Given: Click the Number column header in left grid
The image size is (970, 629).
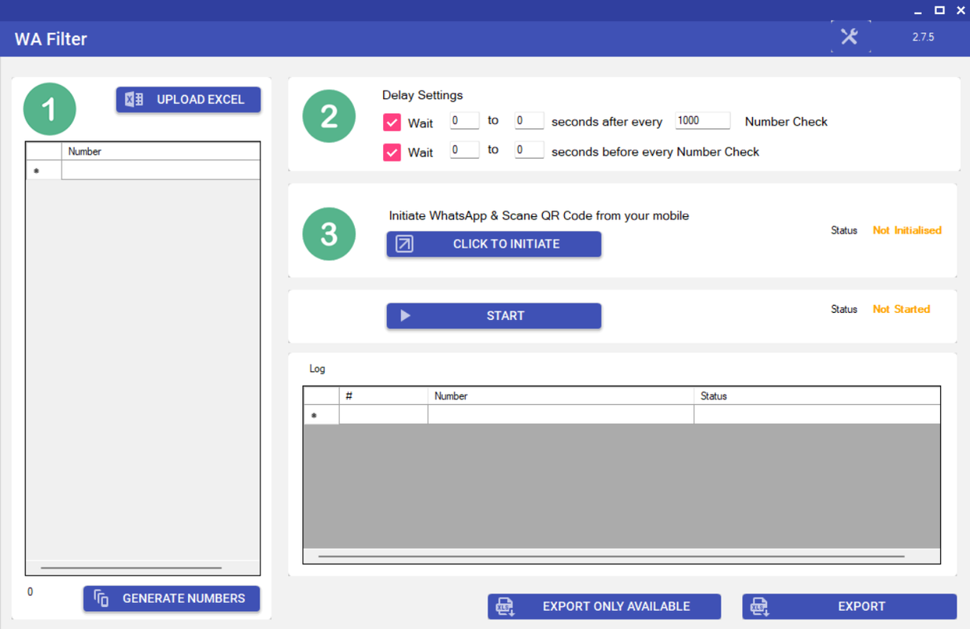Looking at the screenshot, I should tap(160, 151).
